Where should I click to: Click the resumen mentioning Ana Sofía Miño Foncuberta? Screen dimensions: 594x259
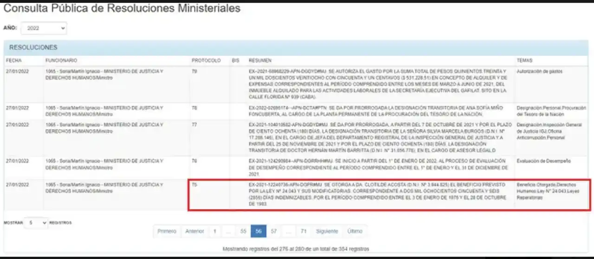(376, 111)
